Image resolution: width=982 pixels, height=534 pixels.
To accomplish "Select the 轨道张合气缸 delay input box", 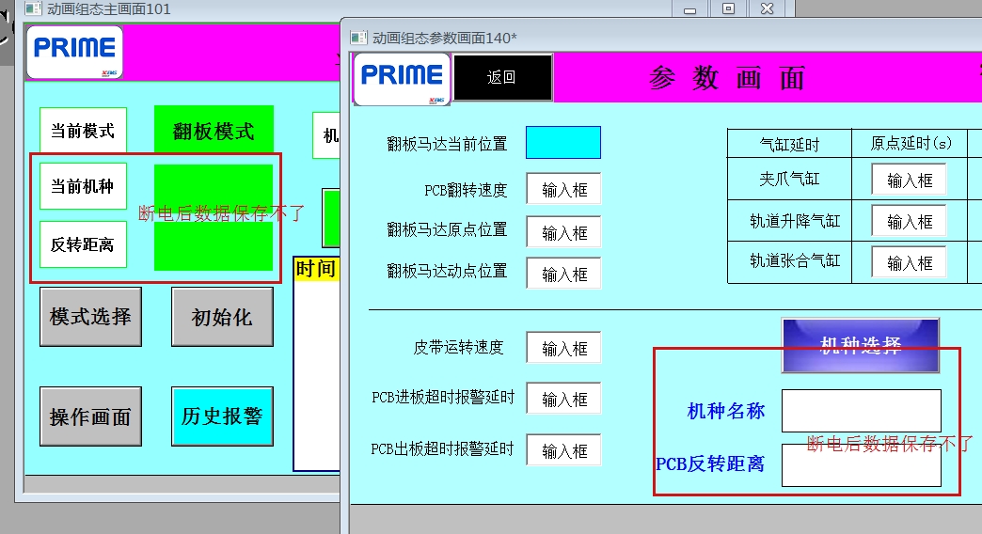I will (x=909, y=262).
